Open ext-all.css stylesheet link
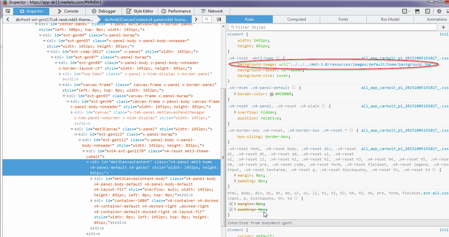This screenshot has width=449, height=237. [436, 193]
